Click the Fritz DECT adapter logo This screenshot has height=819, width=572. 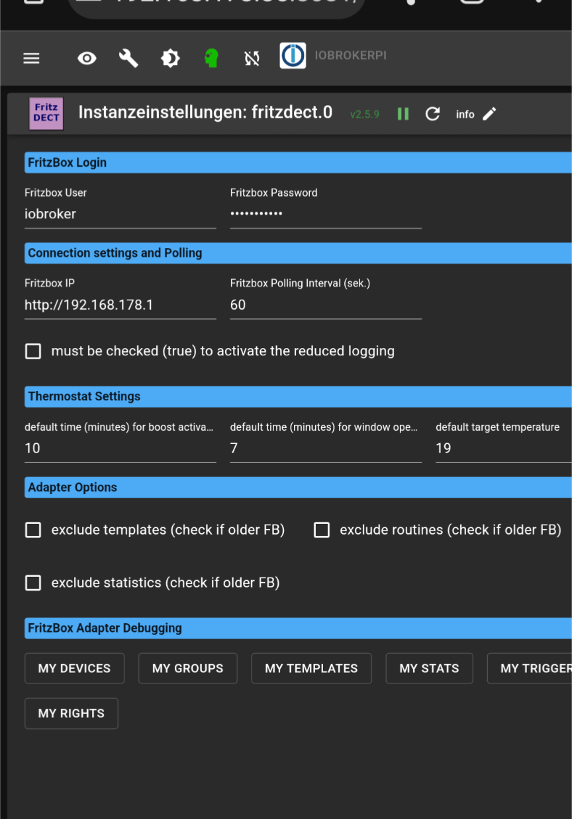[46, 113]
